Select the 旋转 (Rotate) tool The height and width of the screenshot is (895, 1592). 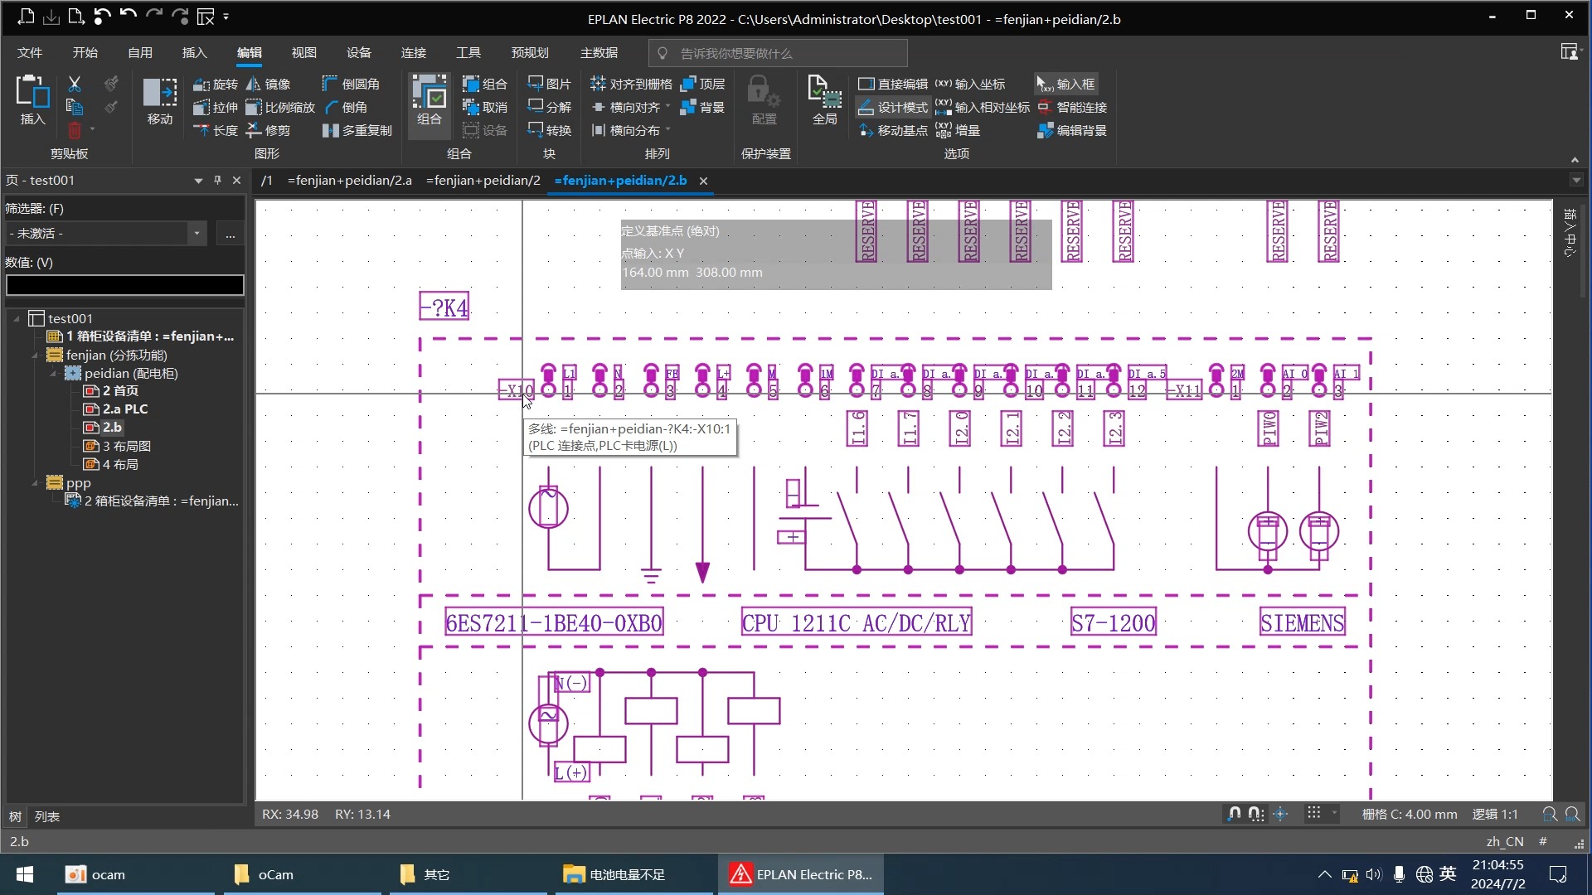pos(216,84)
